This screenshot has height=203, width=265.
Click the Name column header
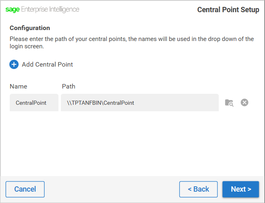coord(18,86)
